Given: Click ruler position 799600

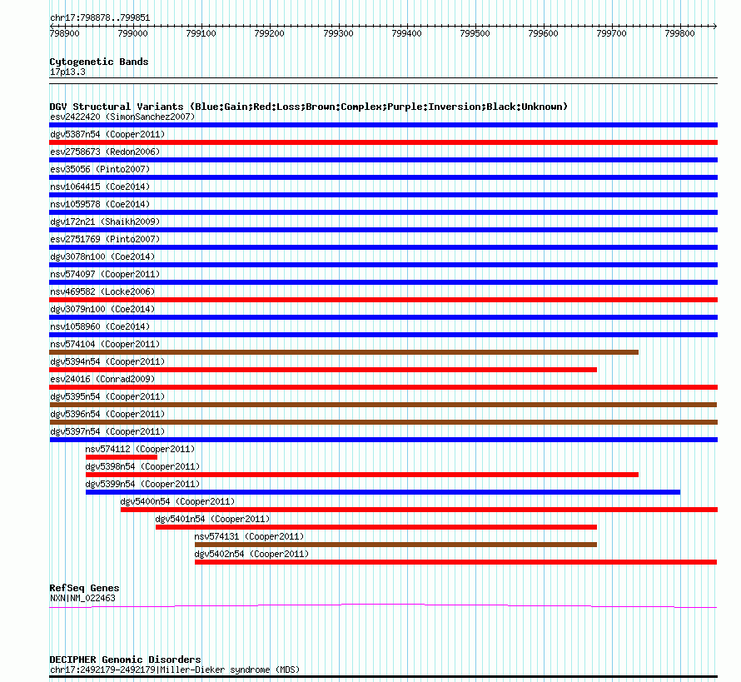Looking at the screenshot, I should click(544, 33).
